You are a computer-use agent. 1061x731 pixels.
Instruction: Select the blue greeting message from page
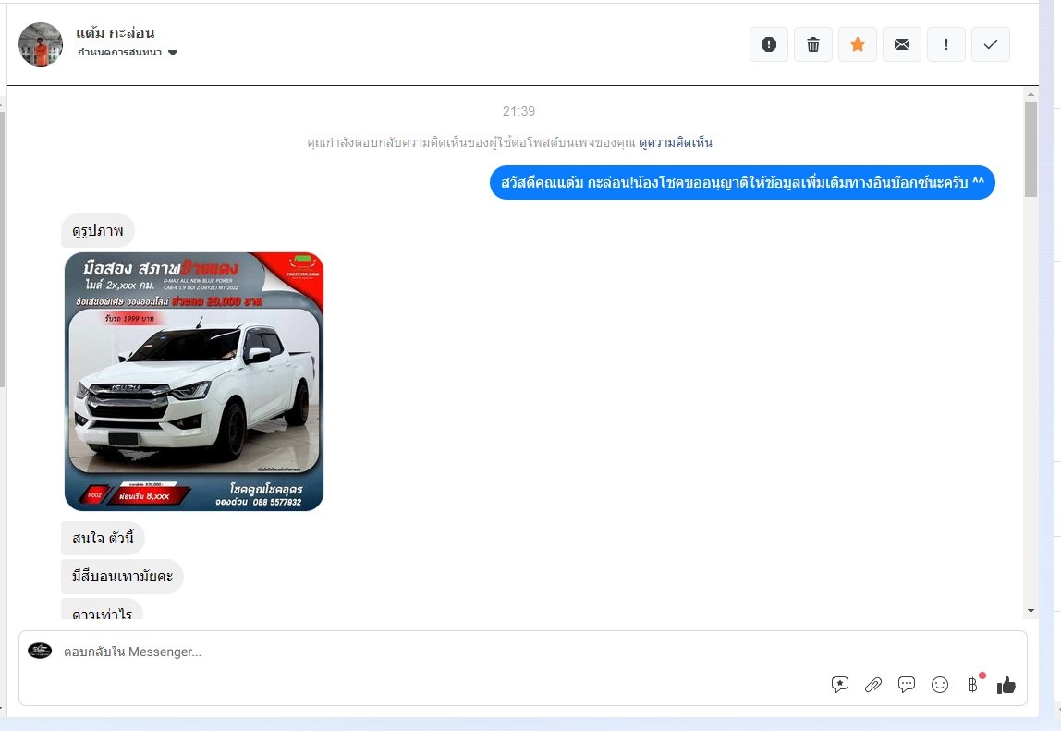(x=742, y=183)
